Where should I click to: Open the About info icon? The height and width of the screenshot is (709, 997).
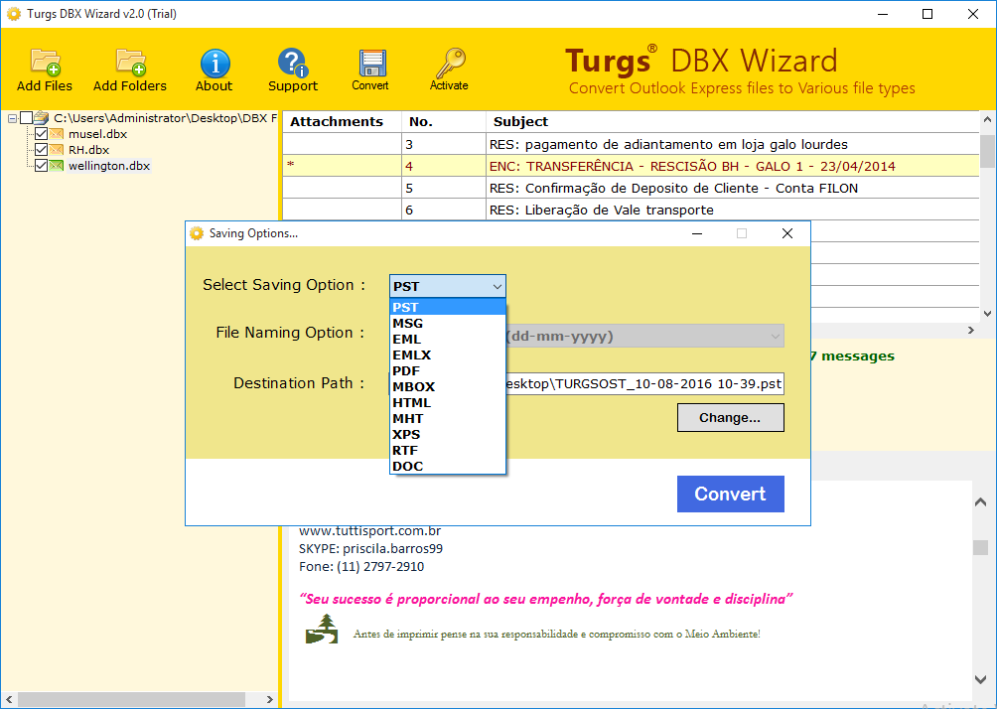pos(214,63)
